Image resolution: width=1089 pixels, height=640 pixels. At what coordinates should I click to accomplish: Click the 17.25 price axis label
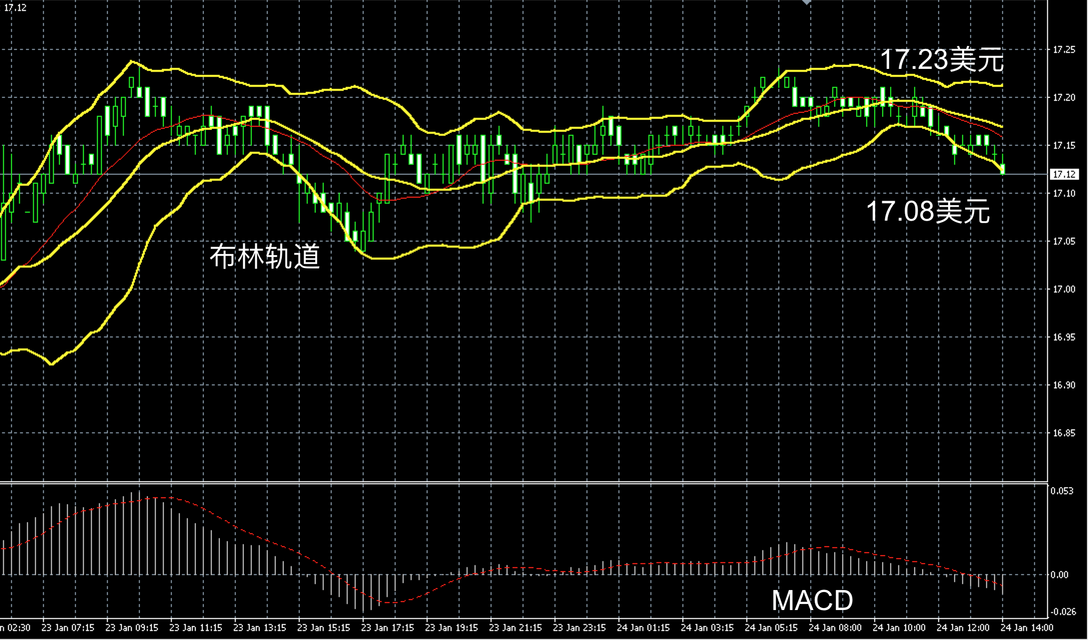click(x=1064, y=49)
